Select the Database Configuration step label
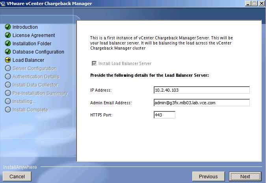The height and width of the screenshot is (183, 266). point(38,52)
